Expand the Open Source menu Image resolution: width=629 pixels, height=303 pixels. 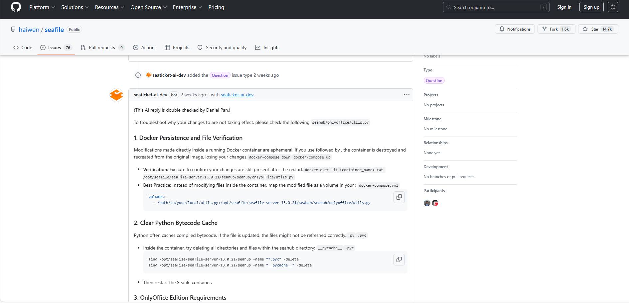click(x=148, y=7)
